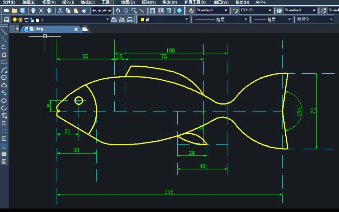
Task: Click the 164° angle dimension
Action: pyautogui.click(x=299, y=111)
